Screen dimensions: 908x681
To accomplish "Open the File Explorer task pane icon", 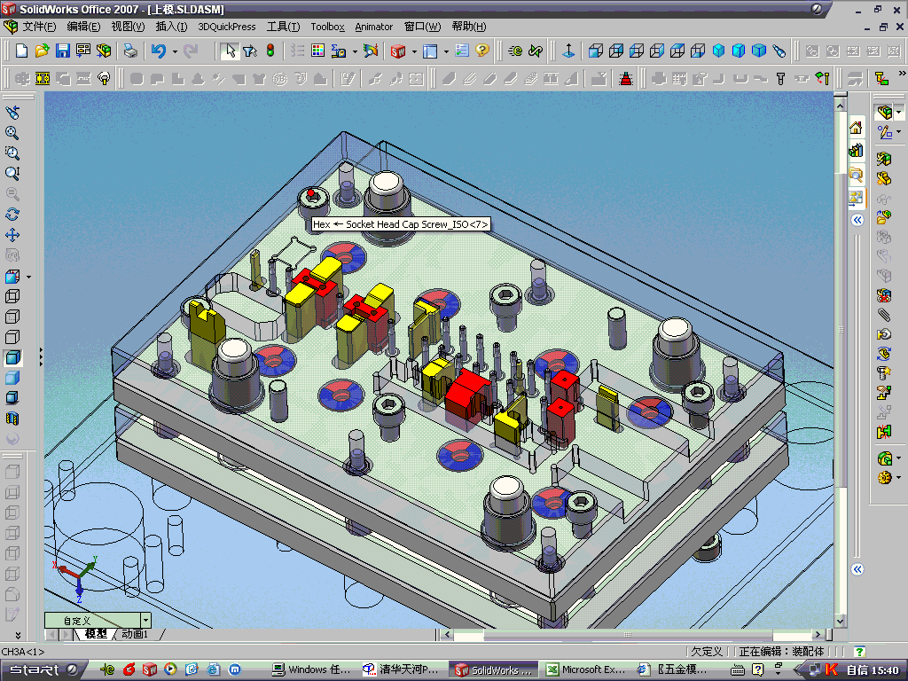I will point(856,174).
